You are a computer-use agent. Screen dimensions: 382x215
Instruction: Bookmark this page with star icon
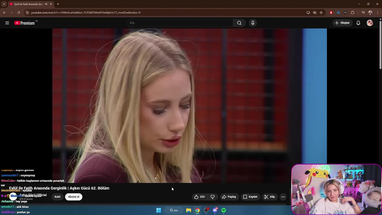point(321,13)
